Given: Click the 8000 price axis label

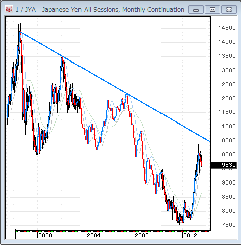Looking at the screenshot, I should coord(229,211).
